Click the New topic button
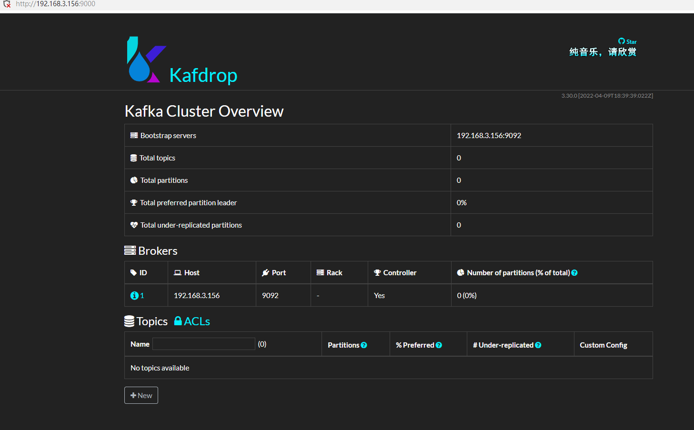 141,395
